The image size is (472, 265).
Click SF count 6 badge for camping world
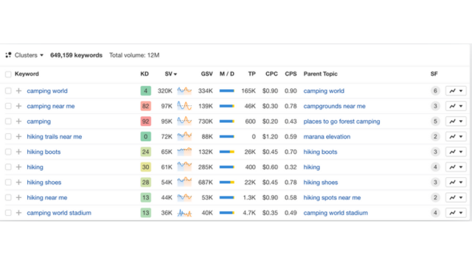coord(435,91)
